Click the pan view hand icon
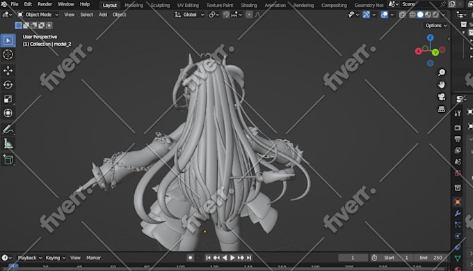This screenshot has width=473, height=271. click(441, 84)
